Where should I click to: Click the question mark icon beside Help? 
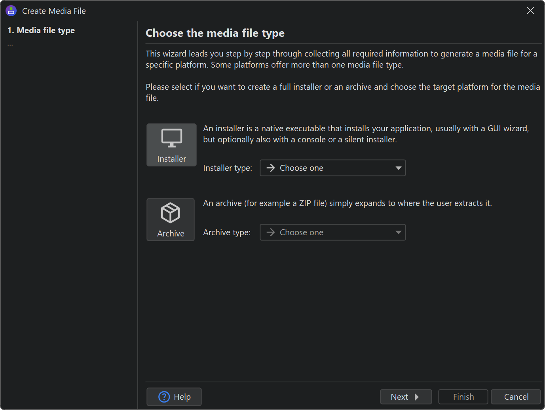pyautogui.click(x=164, y=397)
